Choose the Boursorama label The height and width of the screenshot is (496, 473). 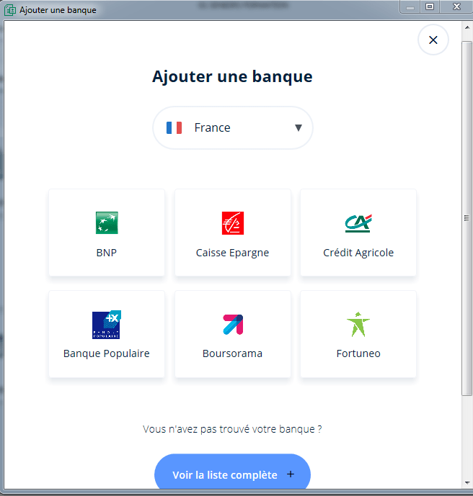(233, 353)
